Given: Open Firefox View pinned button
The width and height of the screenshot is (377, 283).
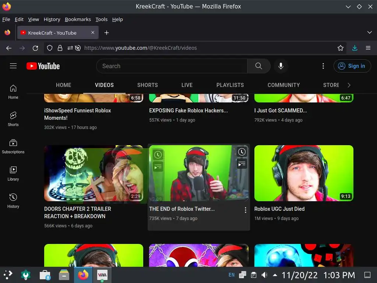Looking at the screenshot, I should [x=7, y=32].
